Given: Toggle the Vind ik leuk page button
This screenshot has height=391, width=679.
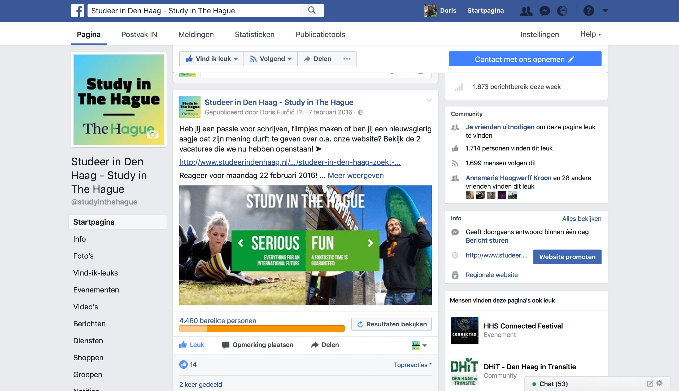Looking at the screenshot, I should coord(212,59).
